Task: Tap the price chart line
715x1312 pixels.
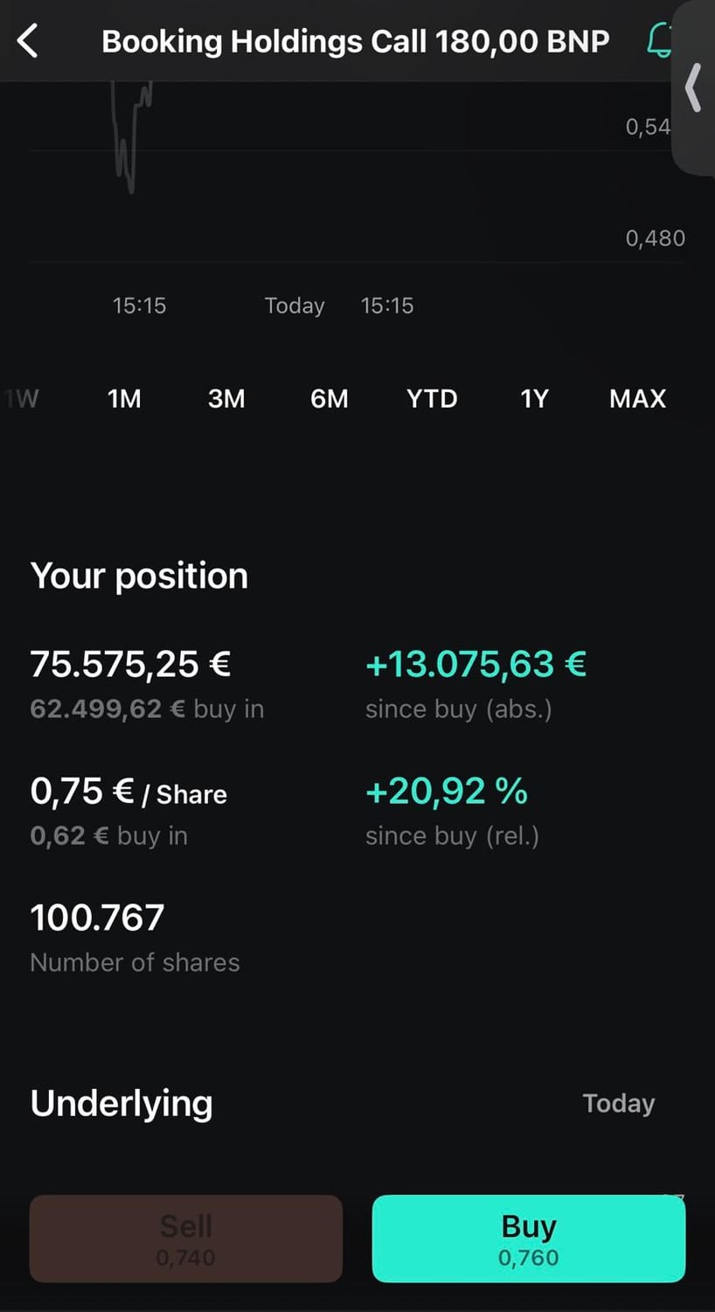Action: coord(131,136)
